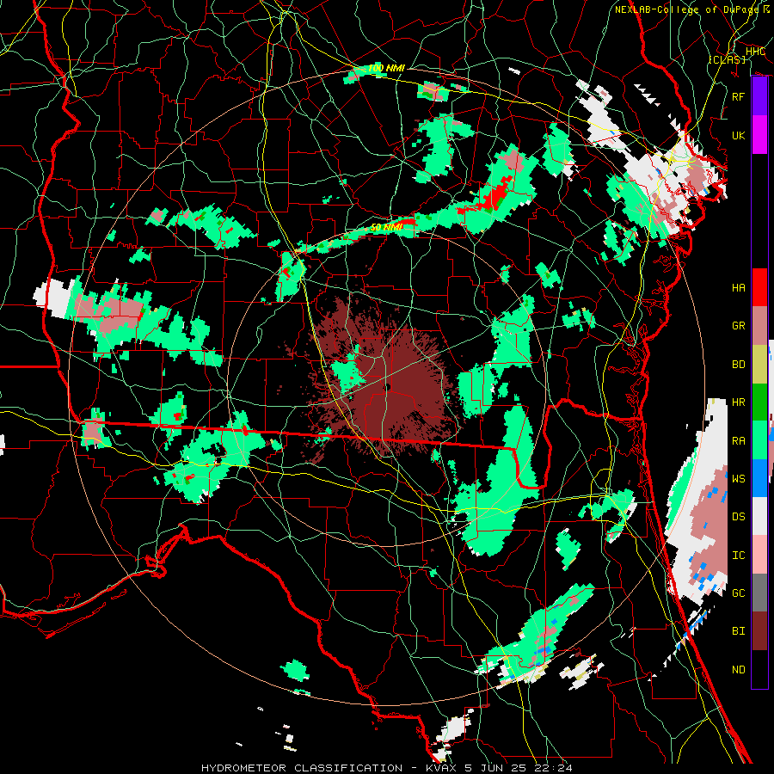Viewport: 774px width, 774px height.
Task: Click the HYDROMETEOR CLASSIFICATION title text
Action: 302,768
